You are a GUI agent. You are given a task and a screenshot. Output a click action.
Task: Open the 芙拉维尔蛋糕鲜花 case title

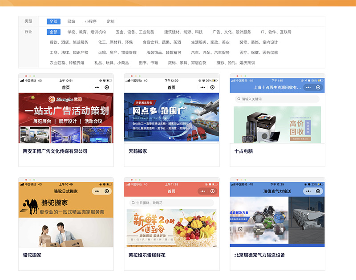tap(147, 255)
